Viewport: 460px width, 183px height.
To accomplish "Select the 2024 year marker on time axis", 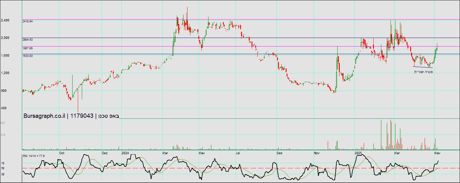I will 125,153.
